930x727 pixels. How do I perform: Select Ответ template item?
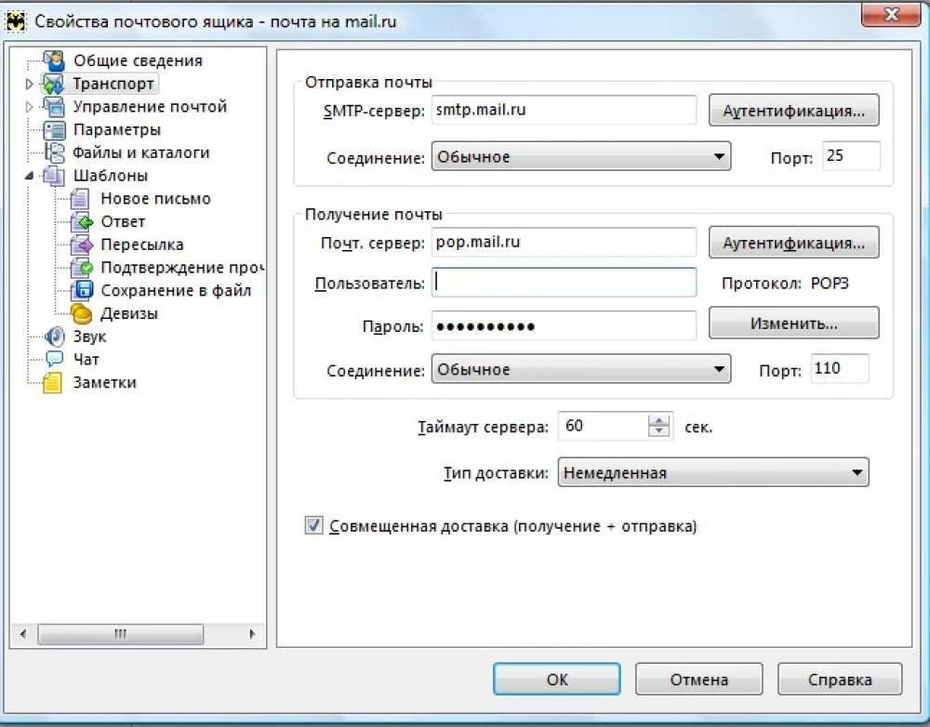[x=123, y=222]
